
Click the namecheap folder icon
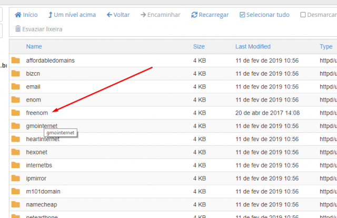click(16, 204)
